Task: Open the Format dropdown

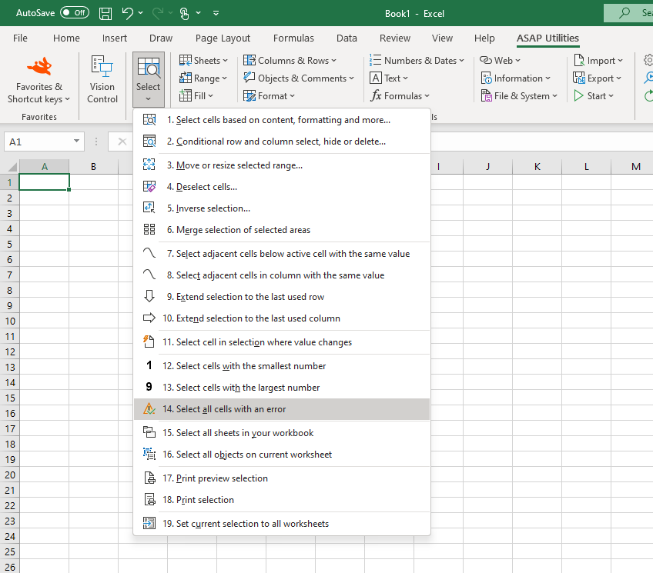Action: tap(269, 96)
